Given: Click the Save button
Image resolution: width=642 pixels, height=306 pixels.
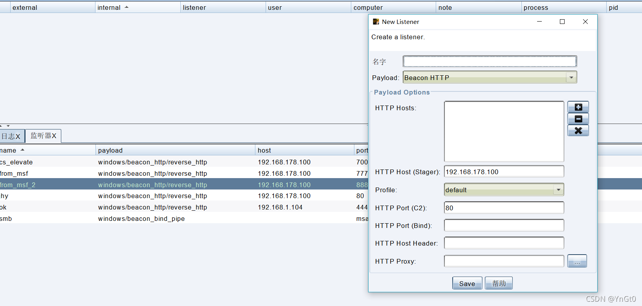Looking at the screenshot, I should point(467,283).
